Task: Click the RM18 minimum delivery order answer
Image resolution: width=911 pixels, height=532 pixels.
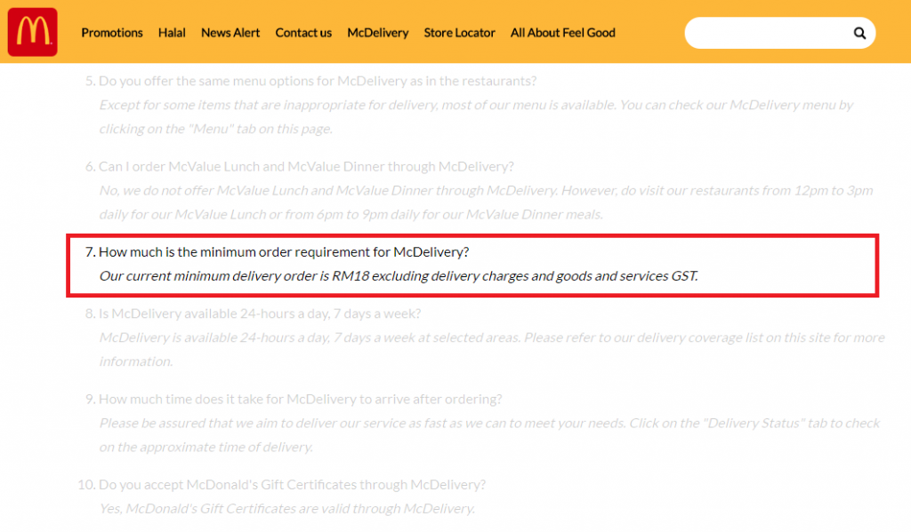Action: 399,276
